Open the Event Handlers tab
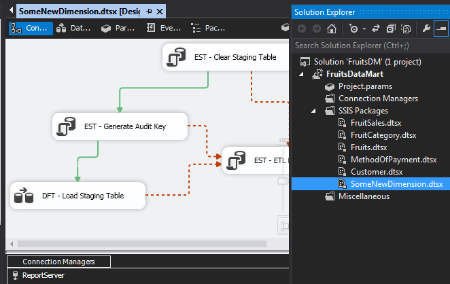The image size is (450, 284). click(x=164, y=29)
